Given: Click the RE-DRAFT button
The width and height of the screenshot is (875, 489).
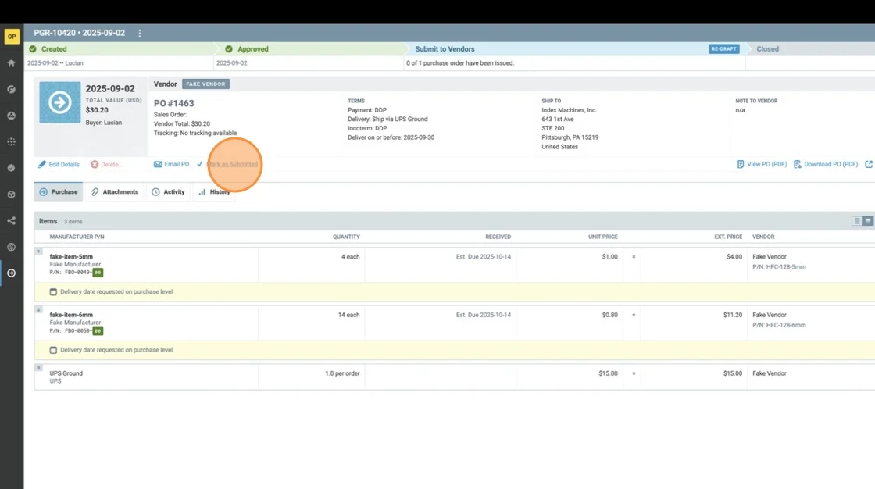Looking at the screenshot, I should pyautogui.click(x=723, y=49).
